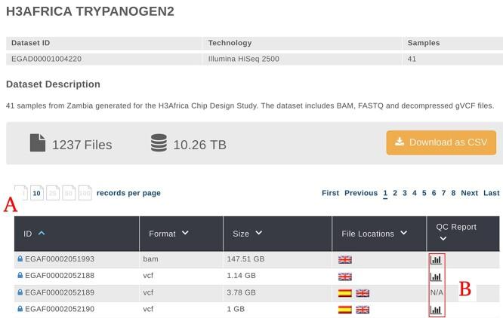Click UK flag for EGAF00002051993 file location
503x318 pixels.
345,260
